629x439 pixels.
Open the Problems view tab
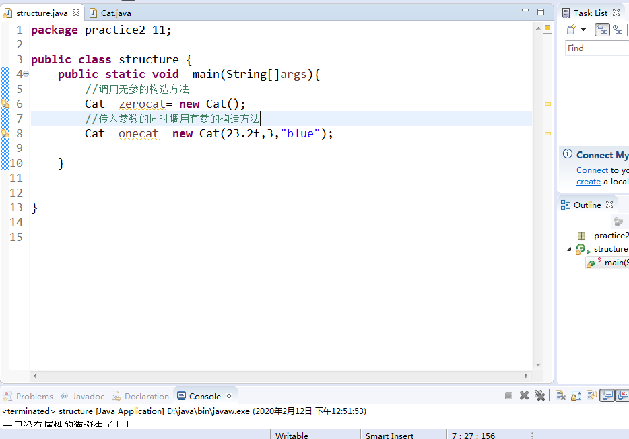[x=28, y=396]
